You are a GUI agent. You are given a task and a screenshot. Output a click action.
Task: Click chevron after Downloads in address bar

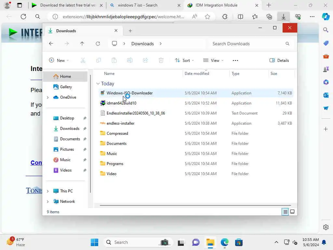(161, 44)
